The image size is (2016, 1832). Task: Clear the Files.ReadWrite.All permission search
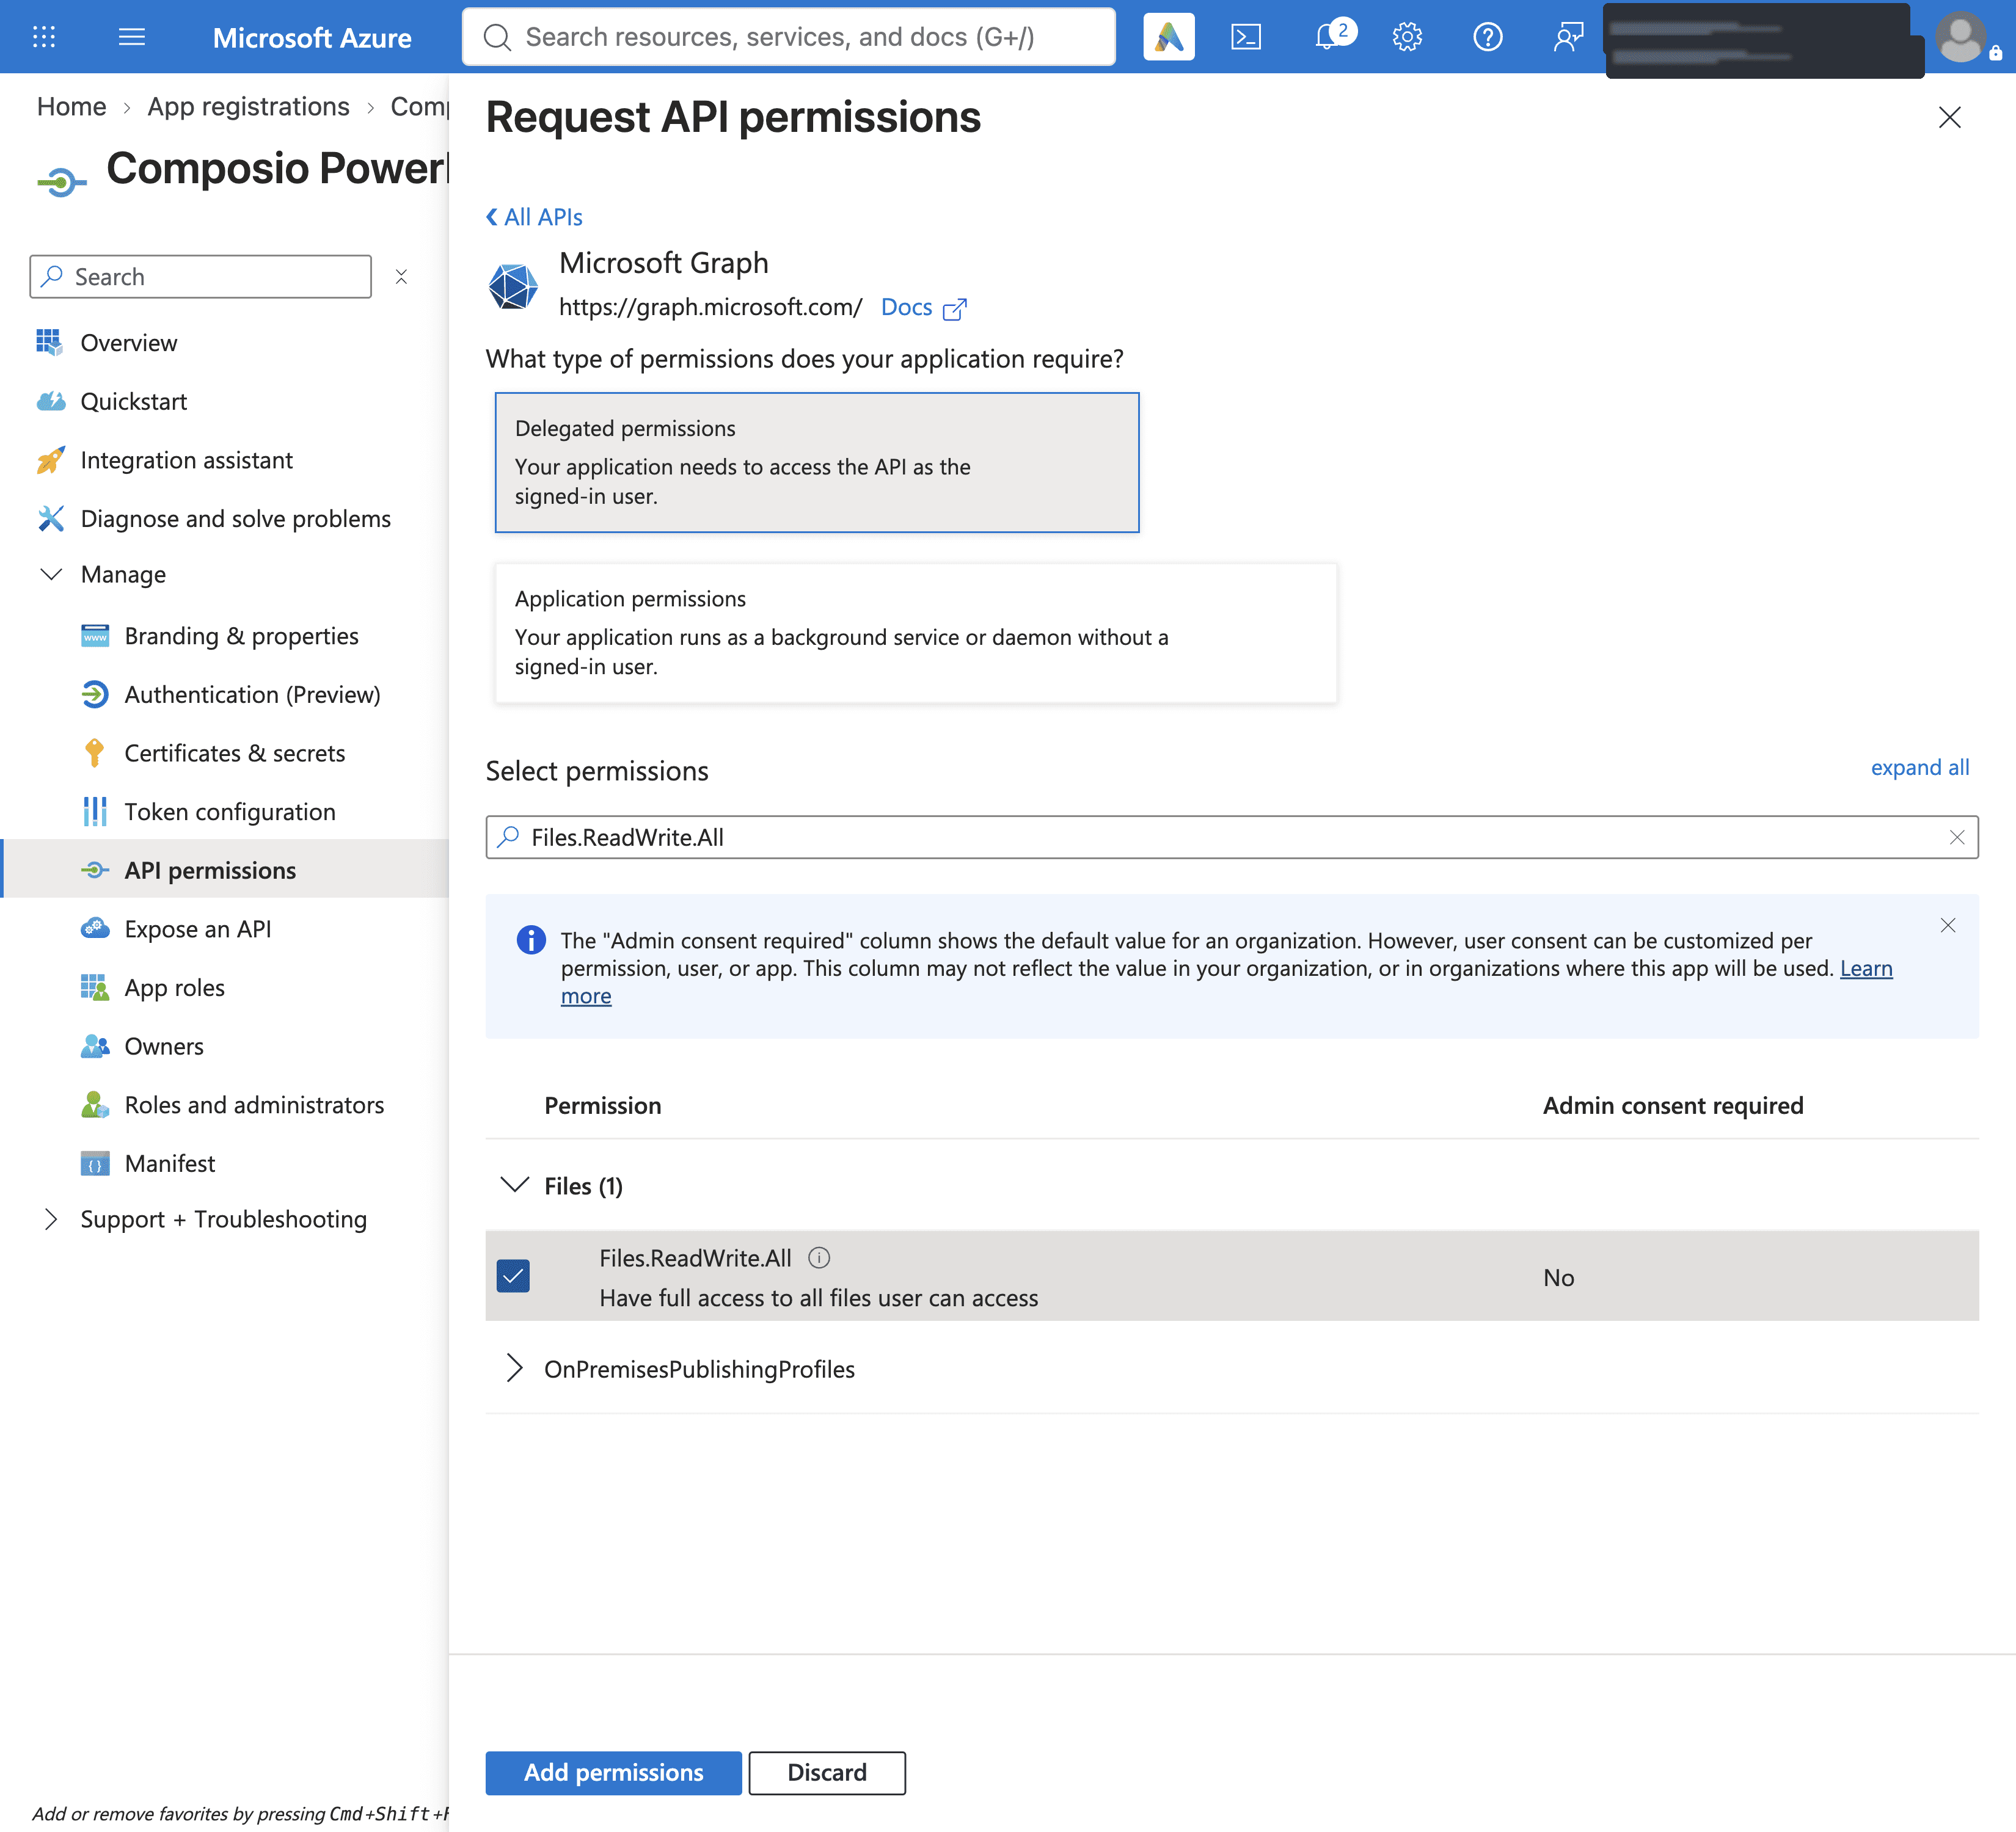pyautogui.click(x=1956, y=838)
